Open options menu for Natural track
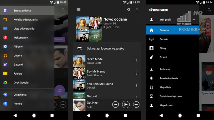The image size is (214, 120). click(136, 97)
